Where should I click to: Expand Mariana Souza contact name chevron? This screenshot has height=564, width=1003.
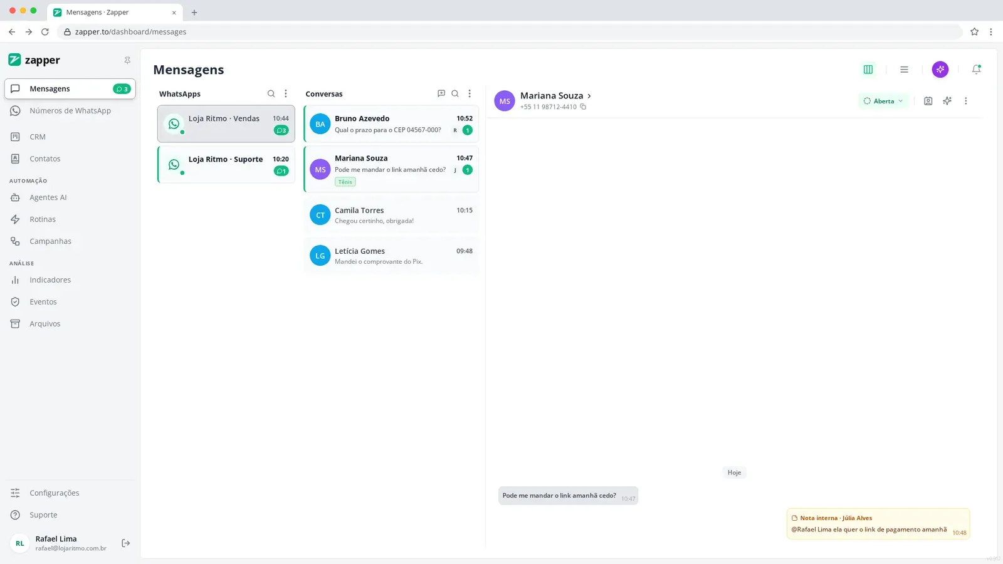pyautogui.click(x=589, y=96)
